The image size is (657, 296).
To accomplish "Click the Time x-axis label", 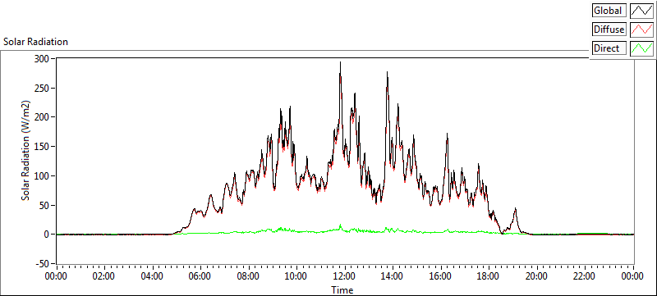I will click(x=342, y=289).
